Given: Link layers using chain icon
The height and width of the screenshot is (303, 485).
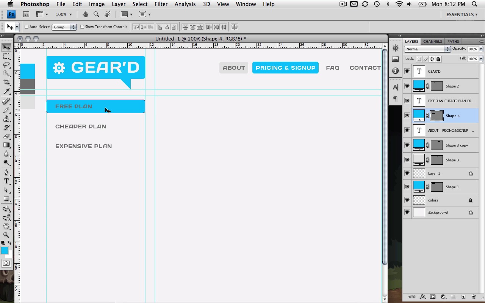Looking at the screenshot, I should 412,297.
